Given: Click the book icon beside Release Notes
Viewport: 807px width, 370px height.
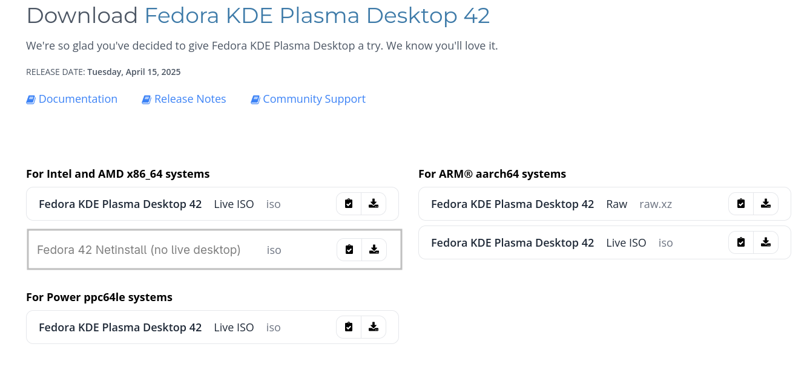Looking at the screenshot, I should [147, 100].
